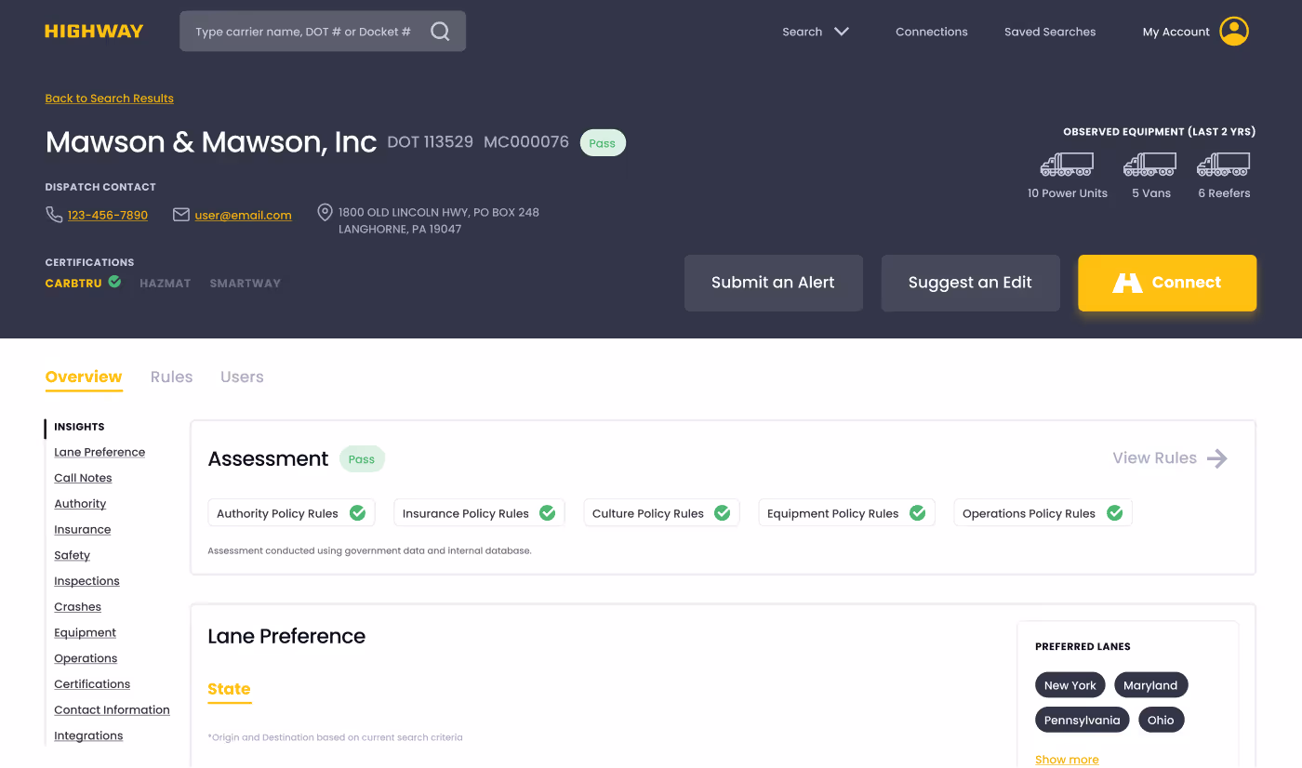This screenshot has width=1302, height=768.
Task: Jump to Crashes in sidebar
Action: (x=77, y=606)
